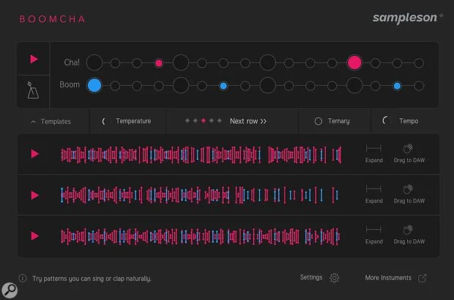Image resolution: width=454 pixels, height=300 pixels.
Task: Click the Settings text label
Action: (x=311, y=277)
